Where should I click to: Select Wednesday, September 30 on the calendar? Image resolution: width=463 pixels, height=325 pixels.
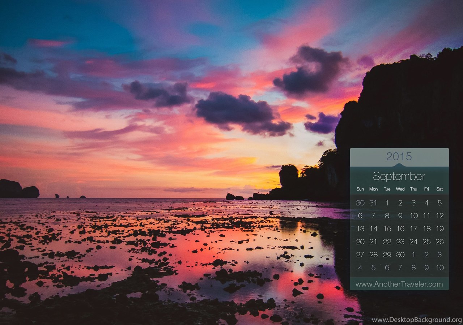pyautogui.click(x=400, y=255)
